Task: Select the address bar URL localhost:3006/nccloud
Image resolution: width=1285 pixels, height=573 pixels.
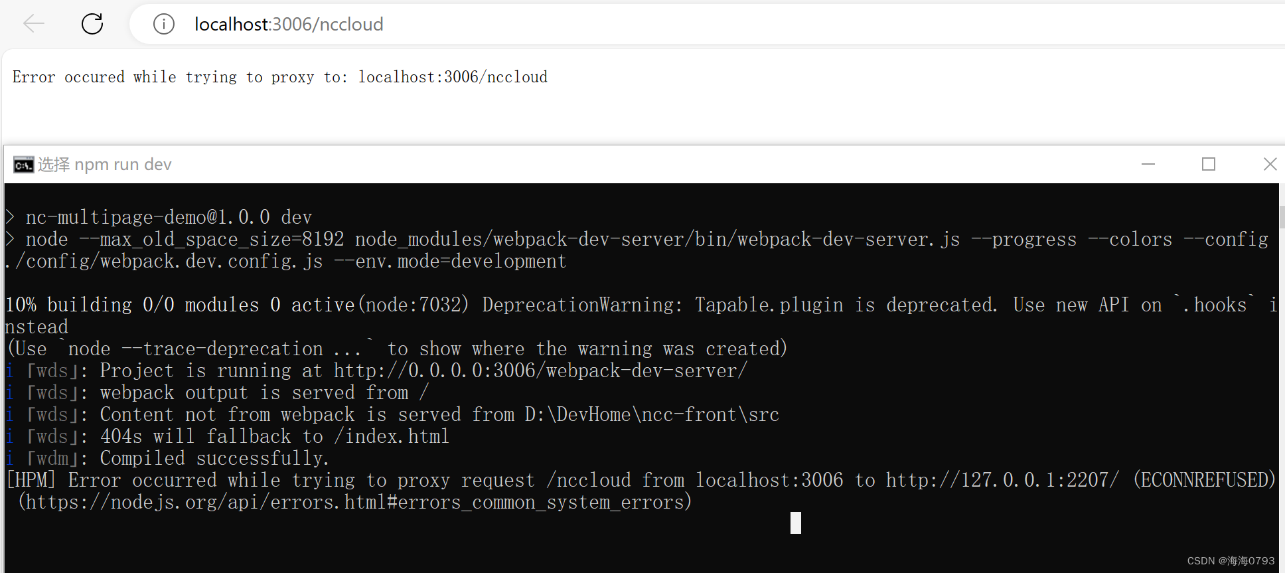Action: click(x=288, y=24)
